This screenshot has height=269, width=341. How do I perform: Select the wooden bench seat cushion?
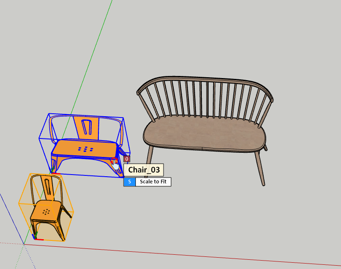(204, 133)
